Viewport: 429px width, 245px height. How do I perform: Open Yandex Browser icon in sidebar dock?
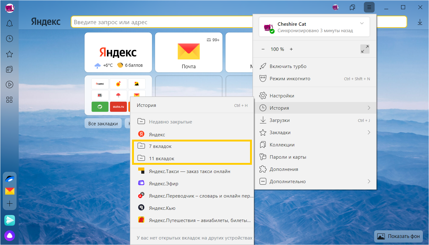tap(10, 179)
